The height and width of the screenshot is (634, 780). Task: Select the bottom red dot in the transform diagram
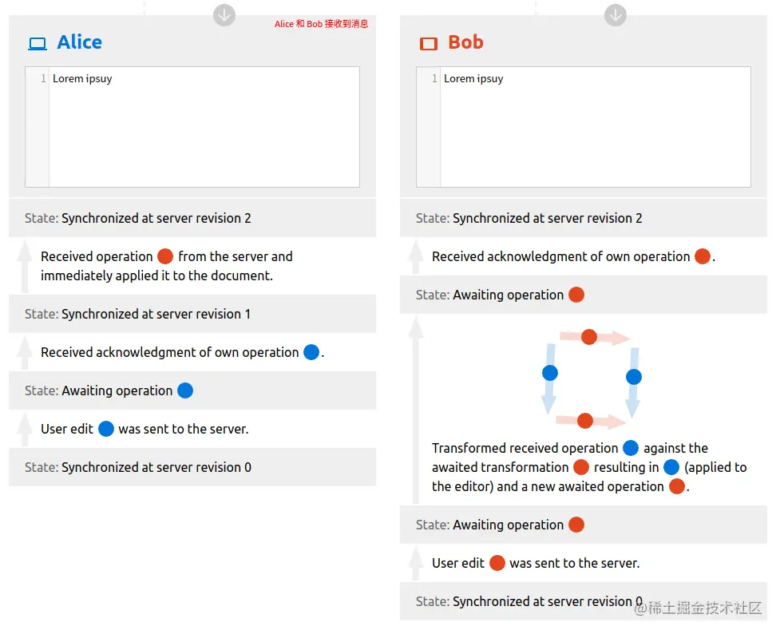(585, 421)
